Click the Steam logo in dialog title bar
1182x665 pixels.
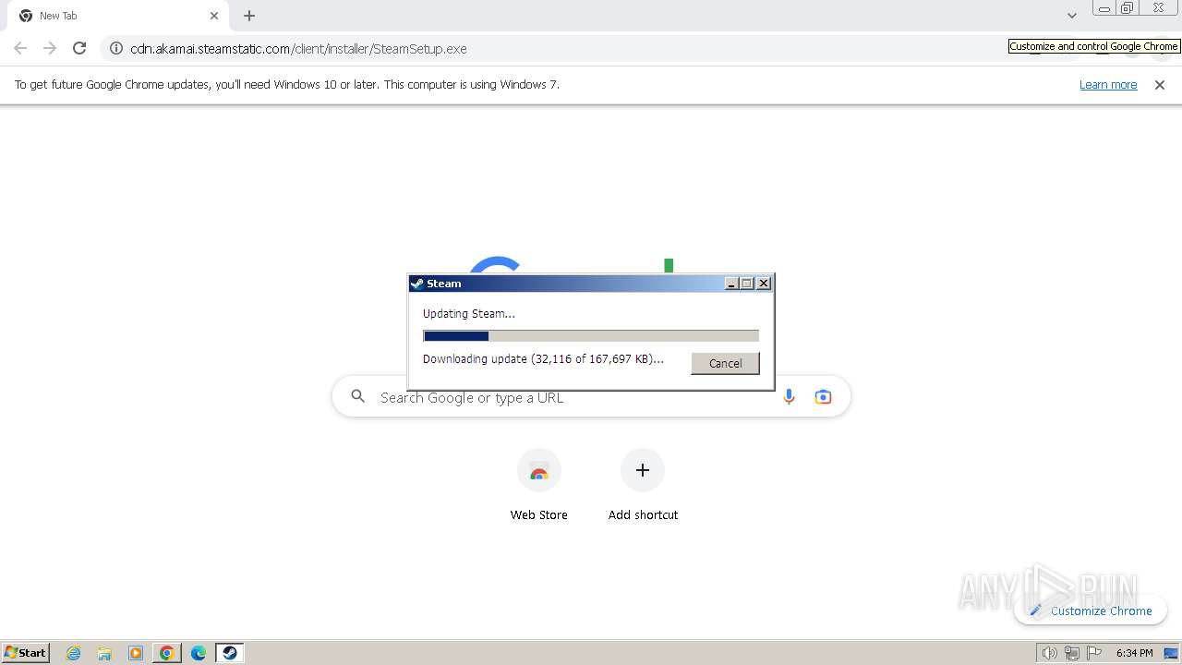point(417,284)
